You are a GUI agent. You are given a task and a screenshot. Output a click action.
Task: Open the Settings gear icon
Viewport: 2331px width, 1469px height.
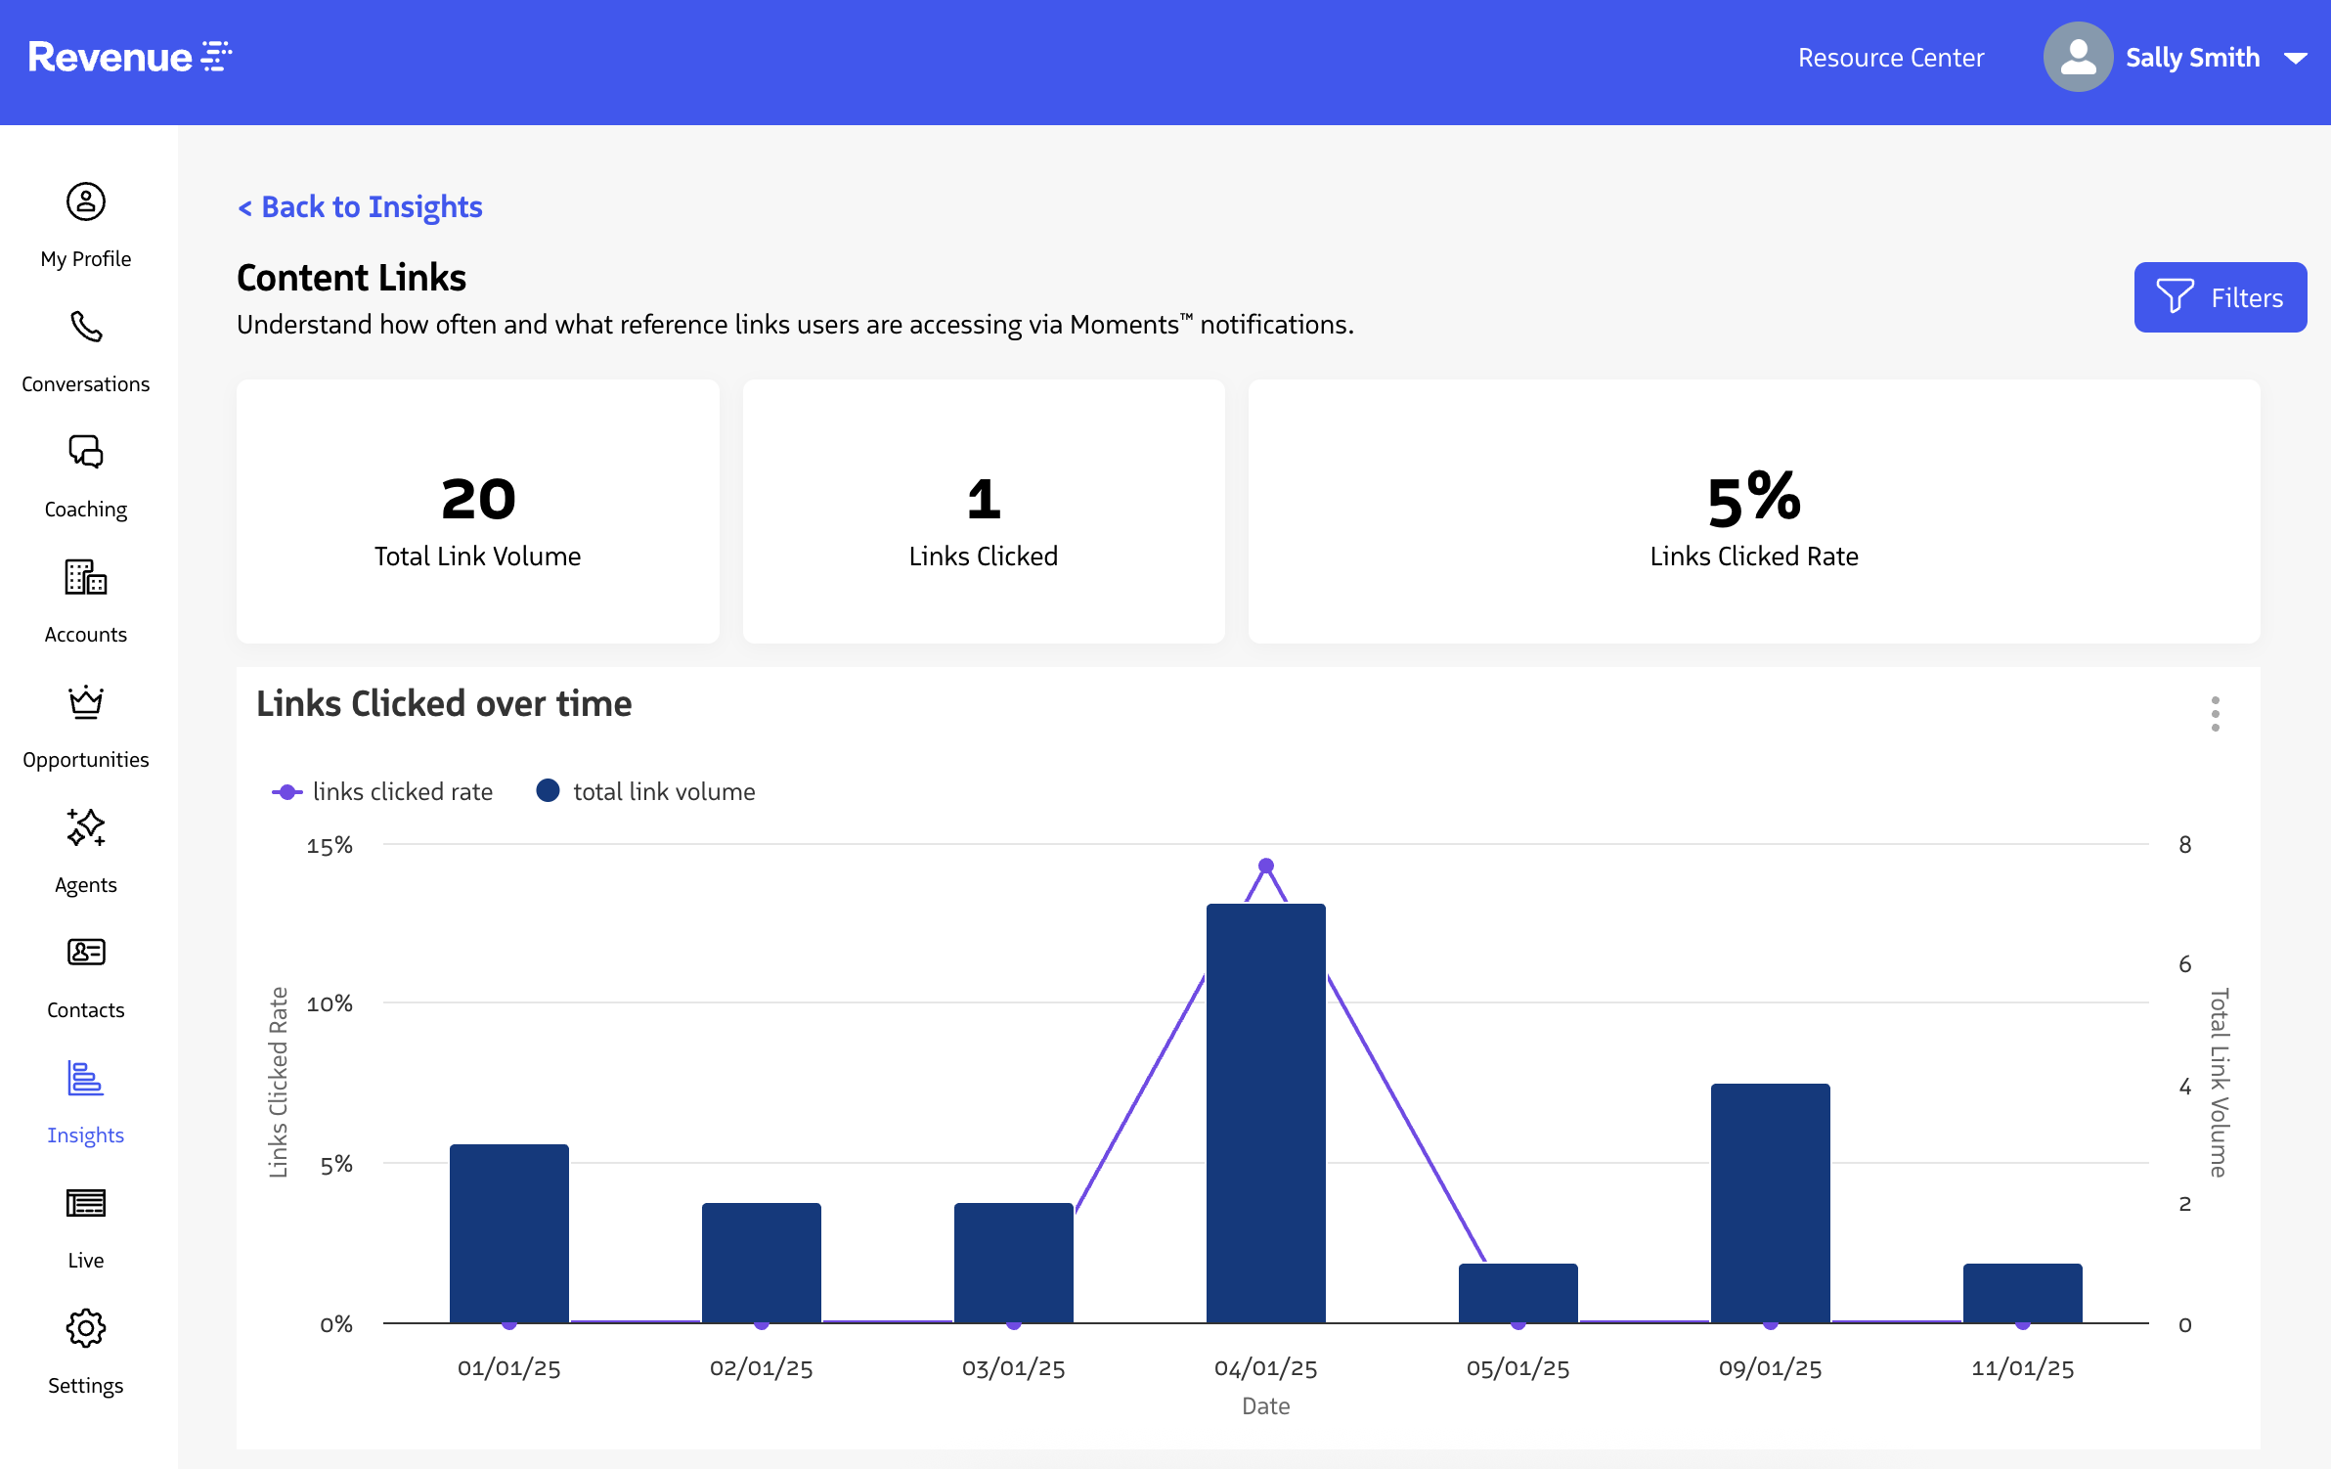pyautogui.click(x=86, y=1328)
